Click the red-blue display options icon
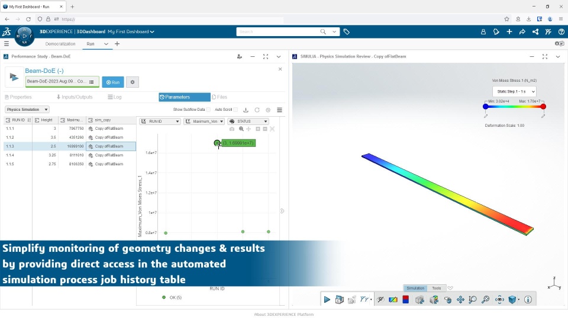The image size is (568, 320). tap(406, 300)
